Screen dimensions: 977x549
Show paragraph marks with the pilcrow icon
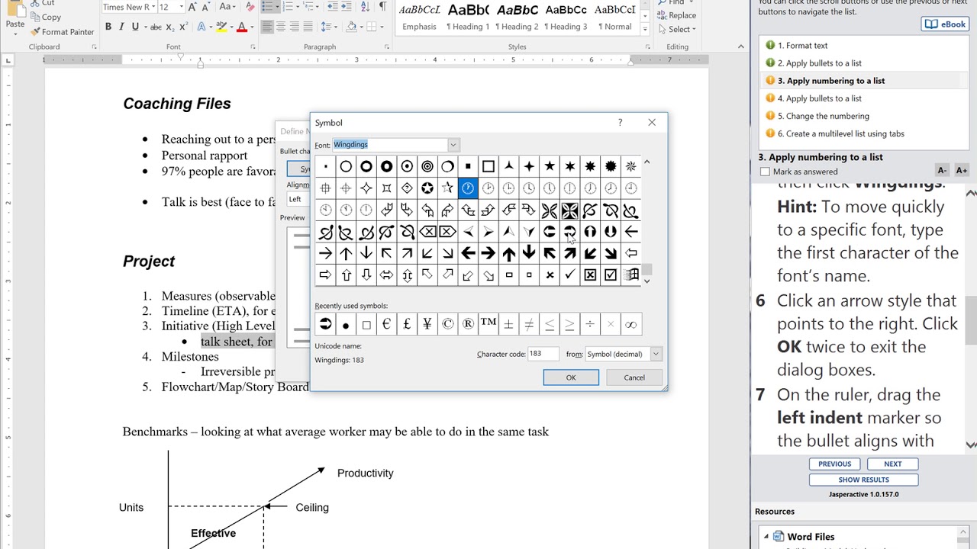coord(382,7)
